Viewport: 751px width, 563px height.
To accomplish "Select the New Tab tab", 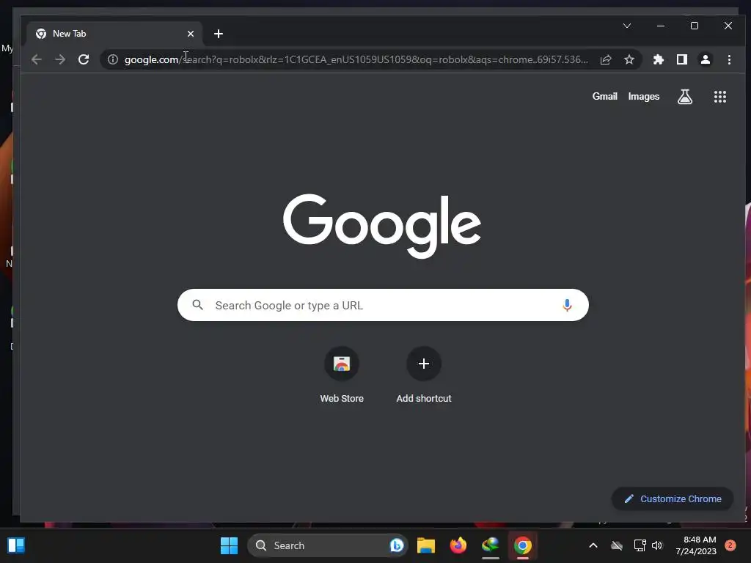I will (114, 34).
